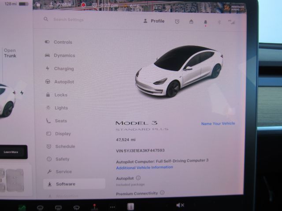282x211 pixels.
Task: Open Display settings
Action: click(x=63, y=134)
